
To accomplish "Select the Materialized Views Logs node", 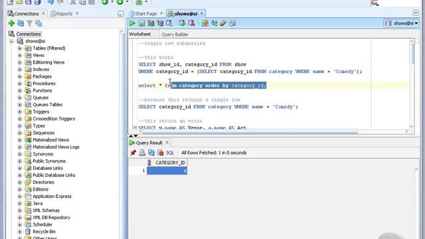I will click(56, 147).
